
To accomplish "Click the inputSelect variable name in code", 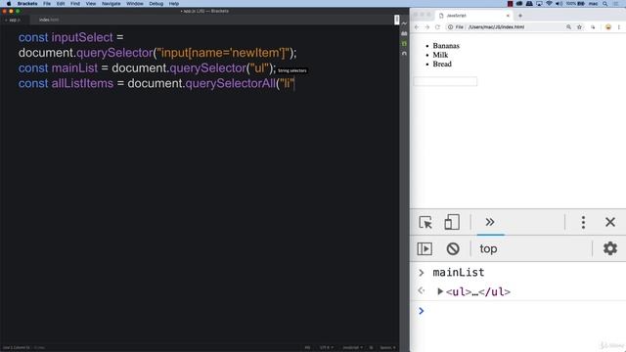I will click(82, 37).
